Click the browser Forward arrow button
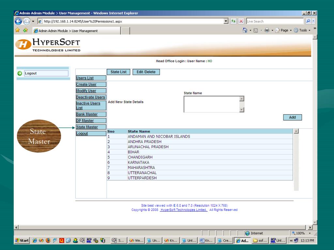The width and height of the screenshot is (334, 250). (x=27, y=21)
